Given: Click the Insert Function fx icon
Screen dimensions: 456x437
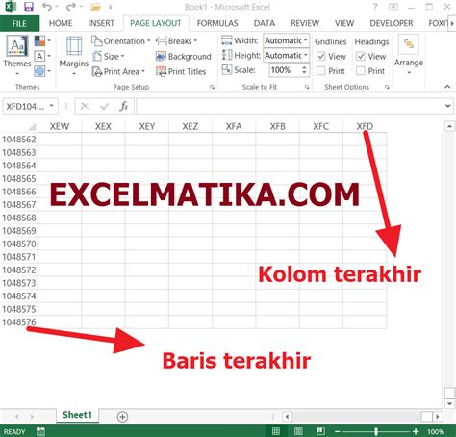Looking at the screenshot, I should coord(123,106).
